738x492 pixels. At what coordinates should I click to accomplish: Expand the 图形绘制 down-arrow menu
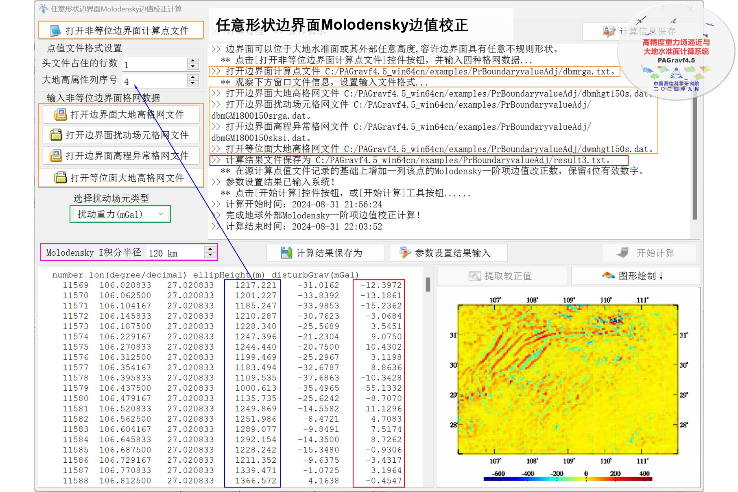pos(661,276)
